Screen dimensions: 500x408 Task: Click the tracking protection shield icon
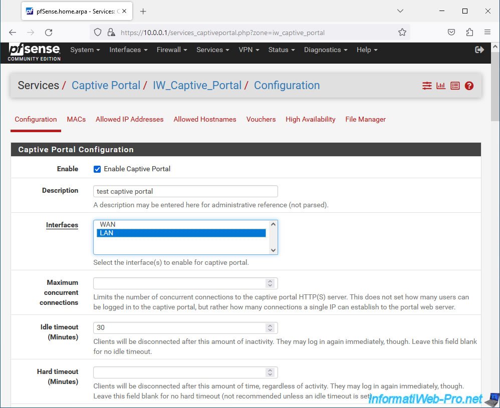tap(98, 32)
